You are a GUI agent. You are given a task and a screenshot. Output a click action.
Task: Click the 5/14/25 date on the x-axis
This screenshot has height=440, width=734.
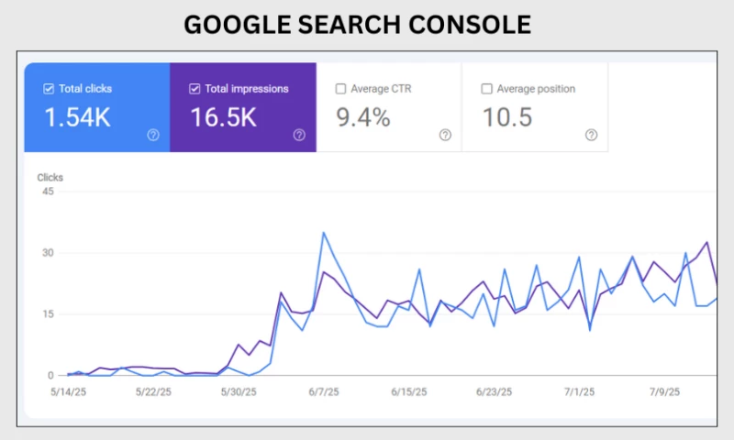click(x=67, y=392)
